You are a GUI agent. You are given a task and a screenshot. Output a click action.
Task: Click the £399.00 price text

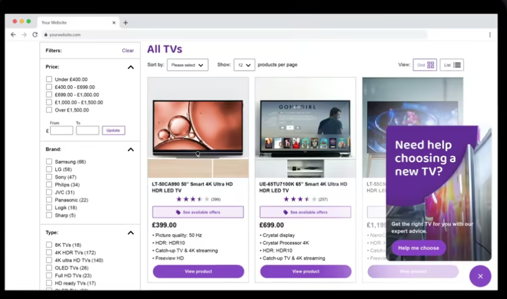[x=164, y=225]
